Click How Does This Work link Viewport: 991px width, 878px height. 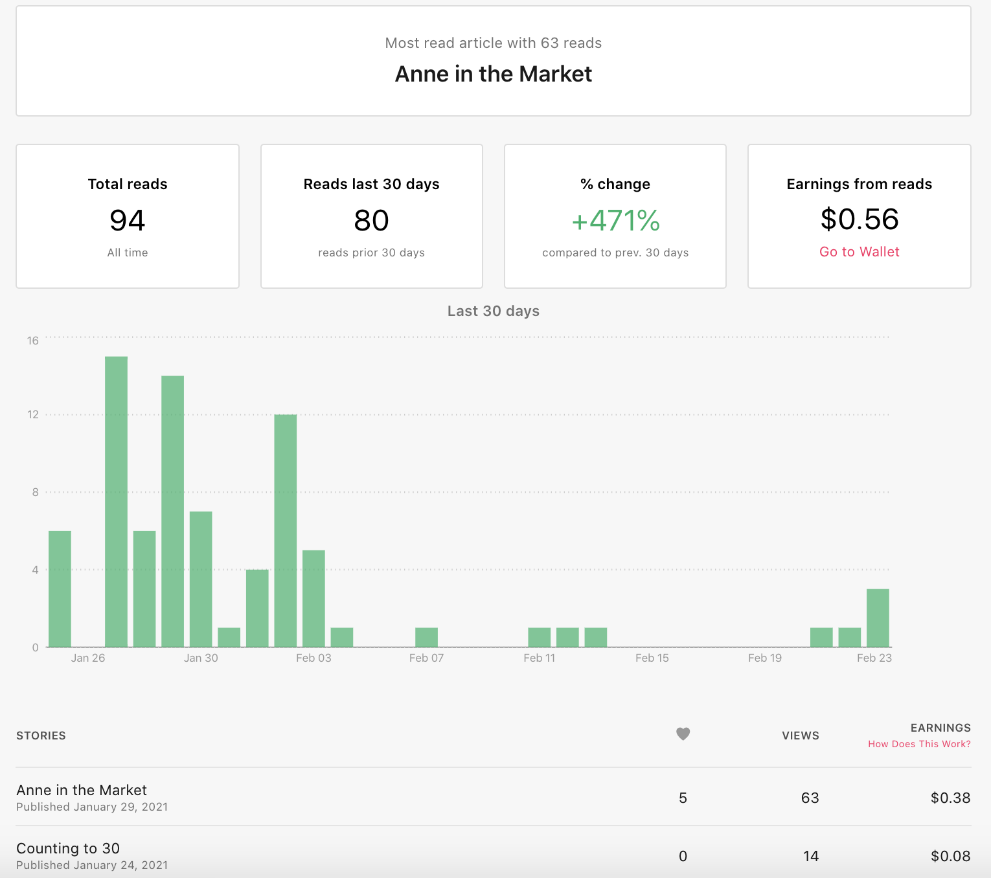point(919,744)
